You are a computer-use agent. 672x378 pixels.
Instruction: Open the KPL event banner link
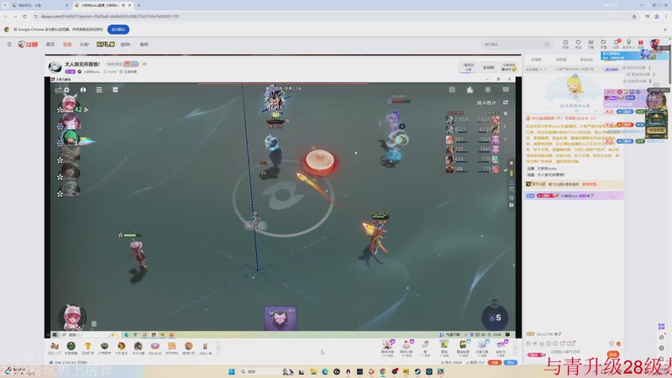coord(106,45)
